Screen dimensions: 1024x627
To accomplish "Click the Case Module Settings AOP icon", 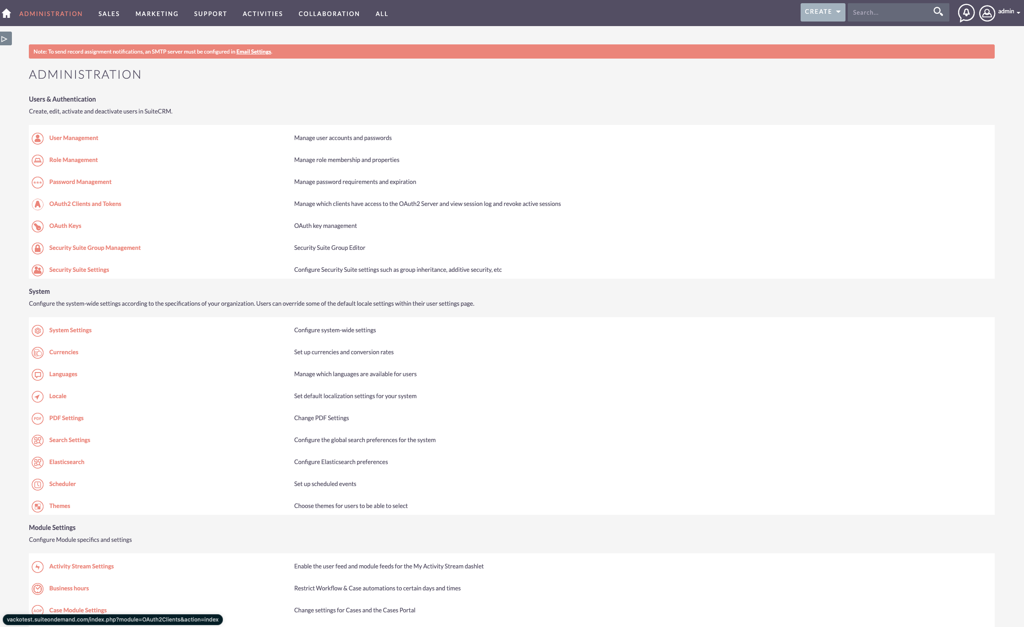I will coord(38,611).
